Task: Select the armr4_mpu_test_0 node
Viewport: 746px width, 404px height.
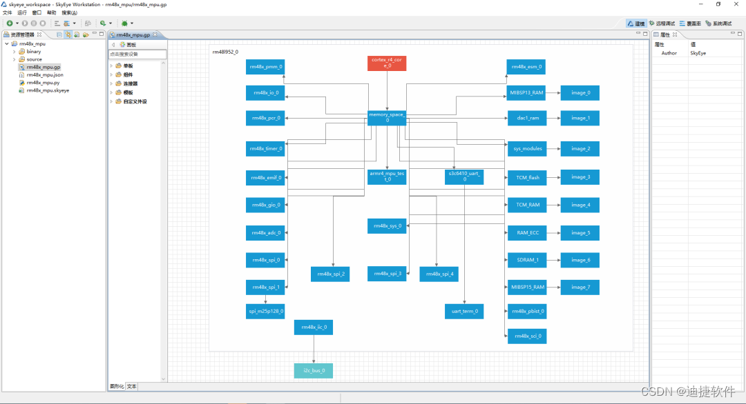Action: tap(387, 176)
